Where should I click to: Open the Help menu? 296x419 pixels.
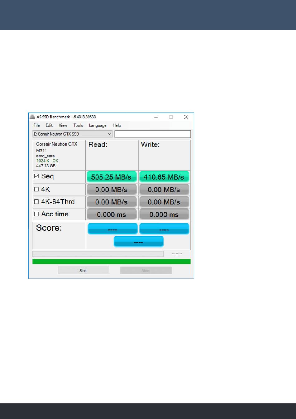pos(117,125)
